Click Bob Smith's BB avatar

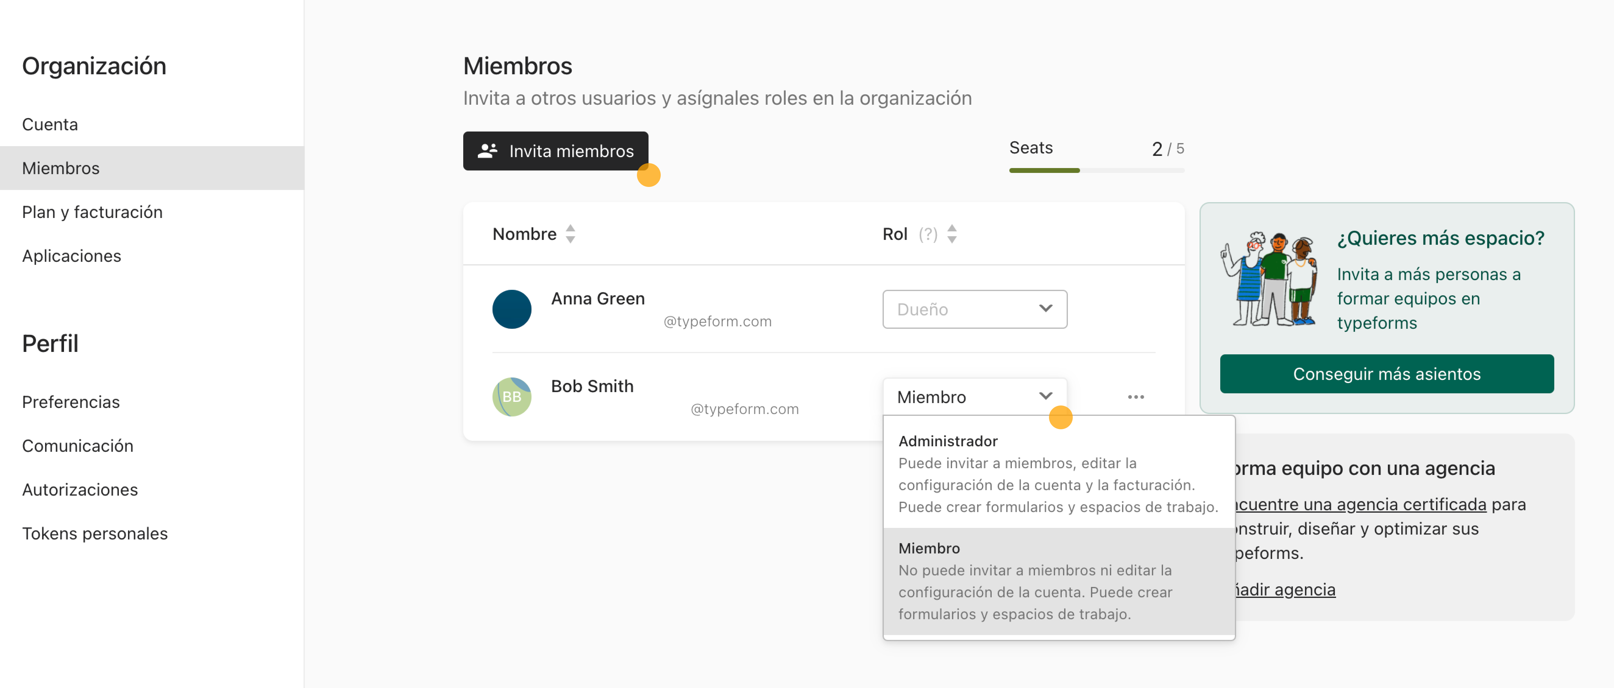click(511, 396)
